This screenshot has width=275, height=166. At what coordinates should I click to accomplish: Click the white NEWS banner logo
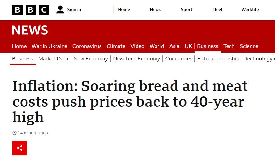pos(30,30)
